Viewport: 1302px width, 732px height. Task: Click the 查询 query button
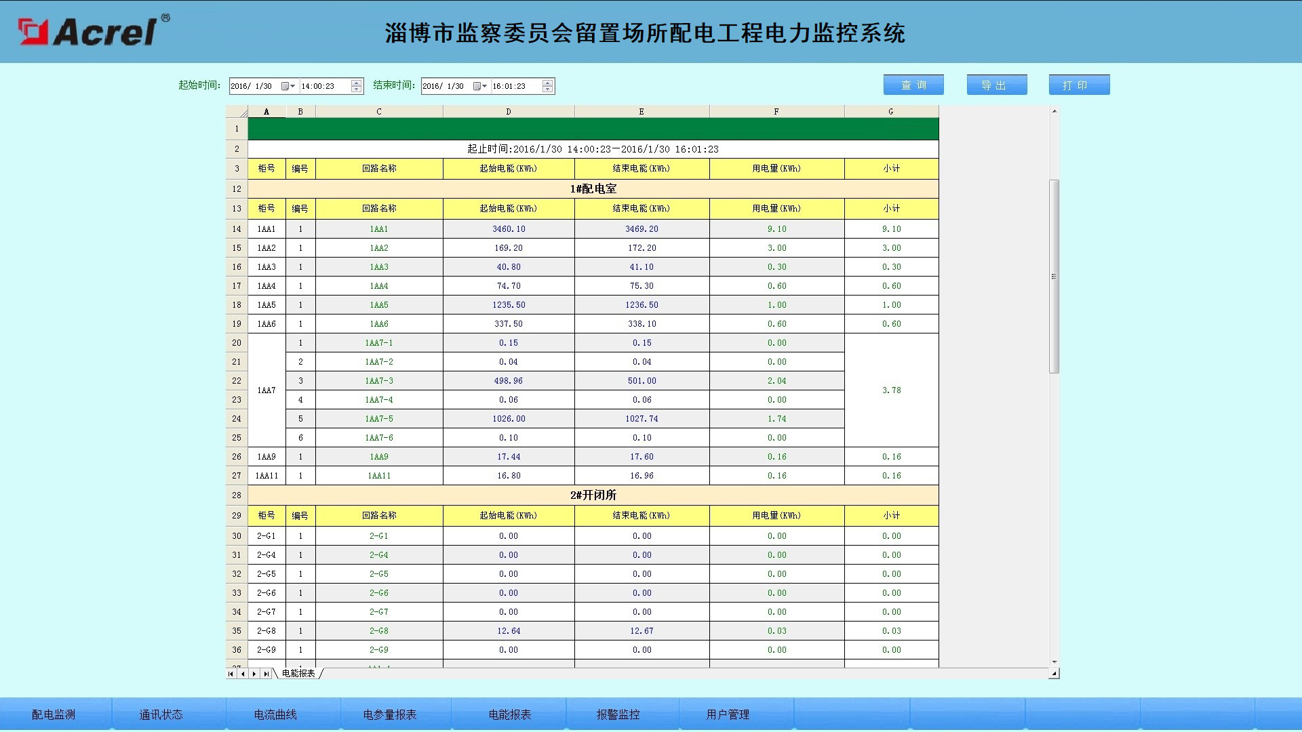pos(913,85)
